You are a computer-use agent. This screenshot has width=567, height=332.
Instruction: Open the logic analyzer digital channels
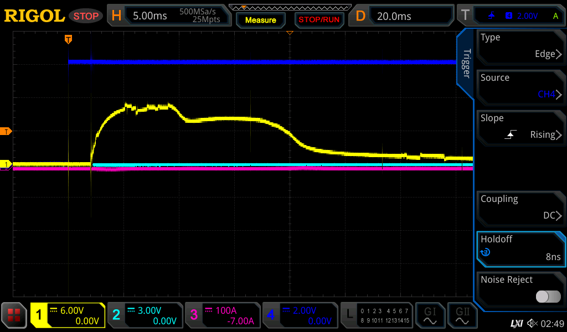coord(375,315)
